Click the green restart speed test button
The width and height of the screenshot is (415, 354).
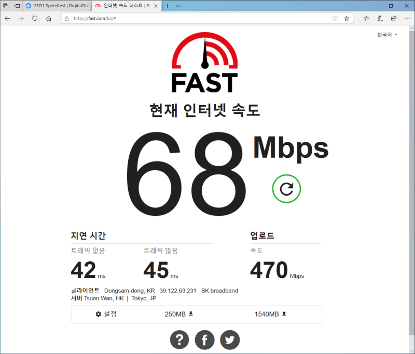tap(286, 189)
